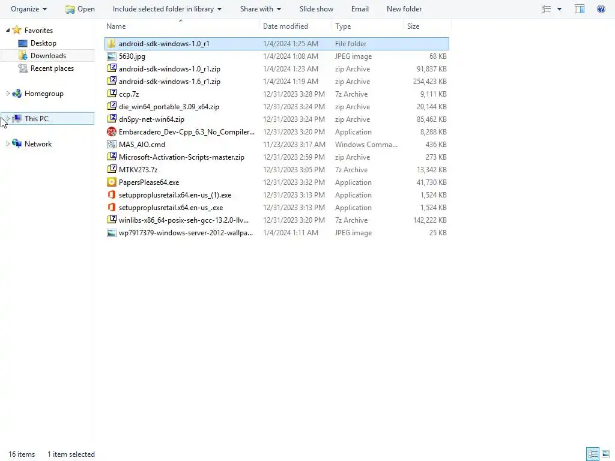Select the file name MAS_AIO.cmd

click(142, 144)
